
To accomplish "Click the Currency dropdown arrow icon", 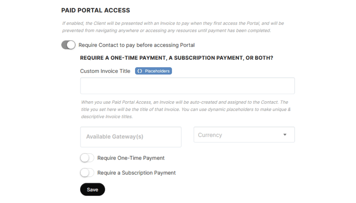I will [285, 135].
